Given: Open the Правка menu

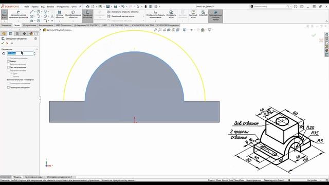Looking at the screenshot, I should tap(35, 7).
